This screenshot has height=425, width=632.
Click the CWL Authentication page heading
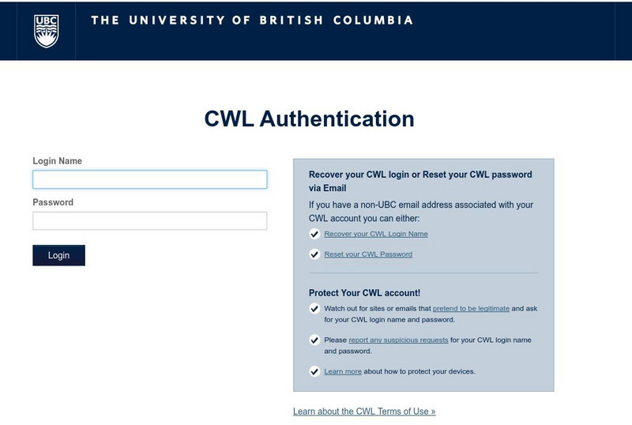(x=309, y=118)
